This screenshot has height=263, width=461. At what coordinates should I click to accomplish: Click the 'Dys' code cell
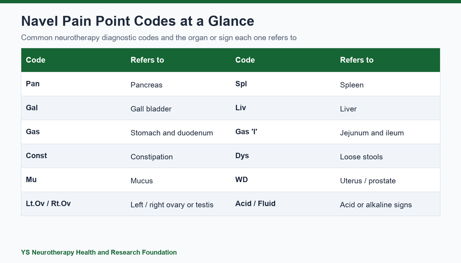pyautogui.click(x=283, y=156)
